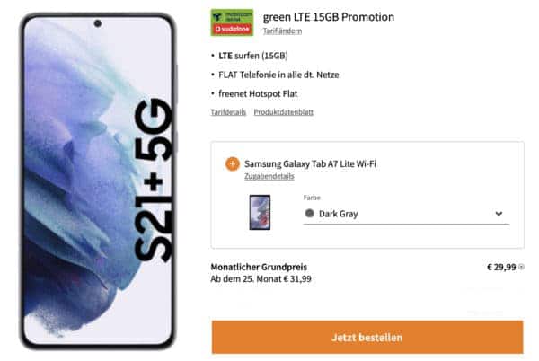Image resolution: width=539 pixels, height=361 pixels.
Task: Open the Produktdatenblatt link
Action: point(284,112)
